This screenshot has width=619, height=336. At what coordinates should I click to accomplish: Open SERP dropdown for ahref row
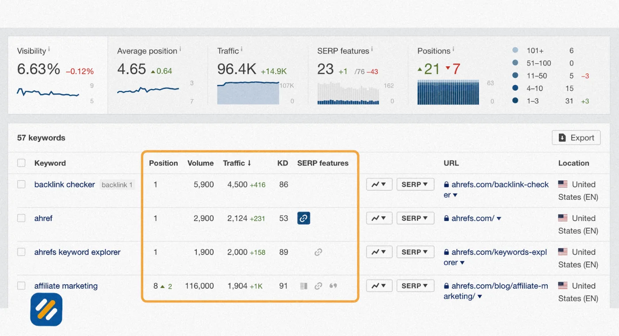tap(415, 218)
